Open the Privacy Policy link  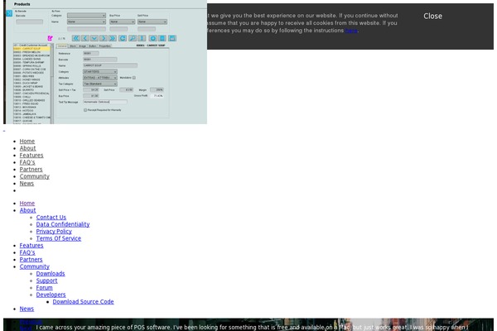[54, 231]
